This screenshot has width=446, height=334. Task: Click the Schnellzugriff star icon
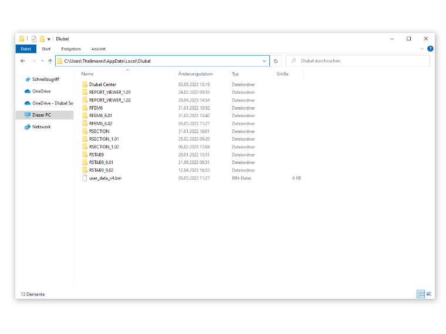pyautogui.click(x=28, y=79)
